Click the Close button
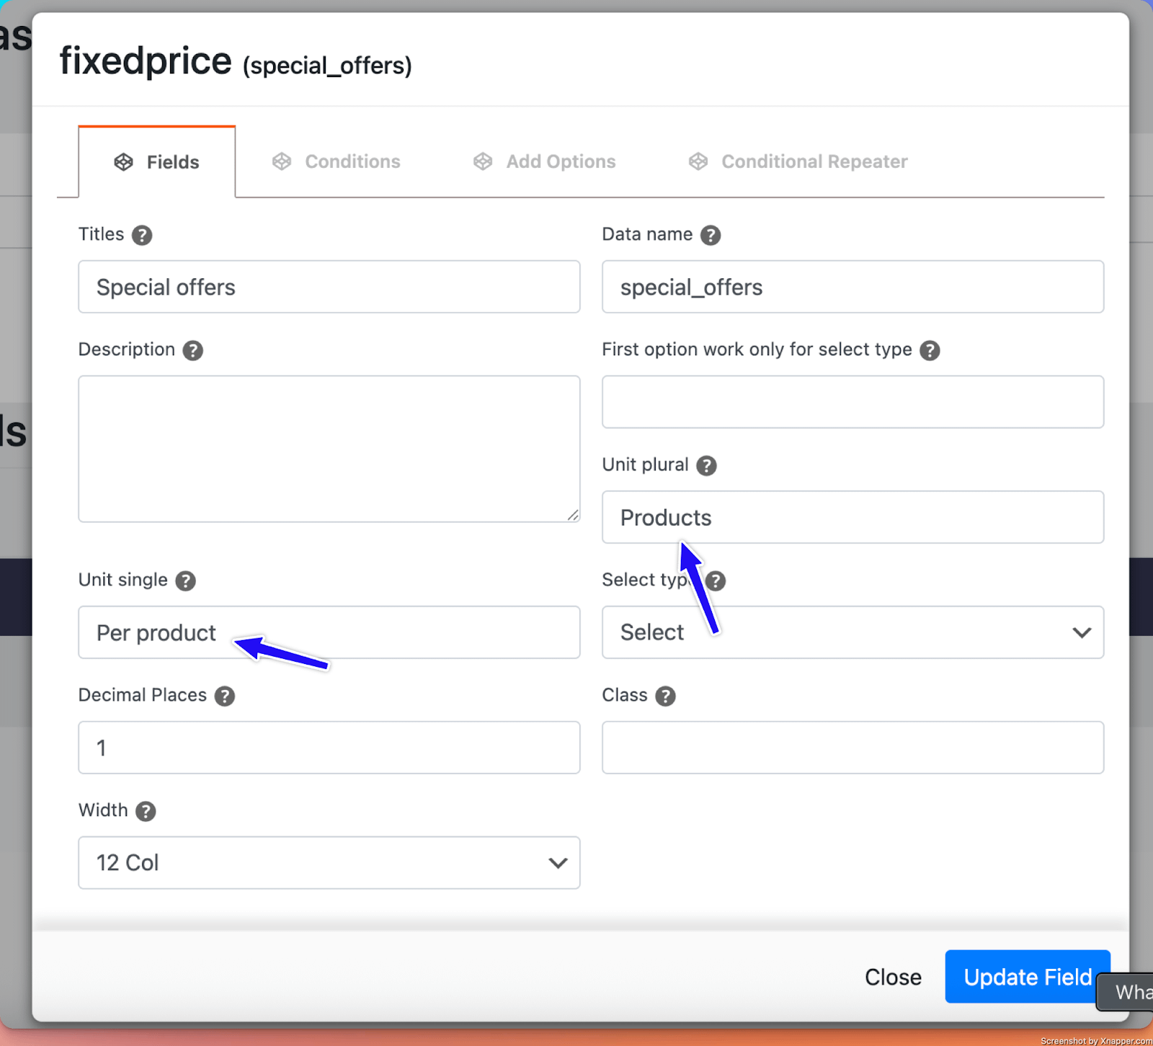The image size is (1153, 1046). 893,977
